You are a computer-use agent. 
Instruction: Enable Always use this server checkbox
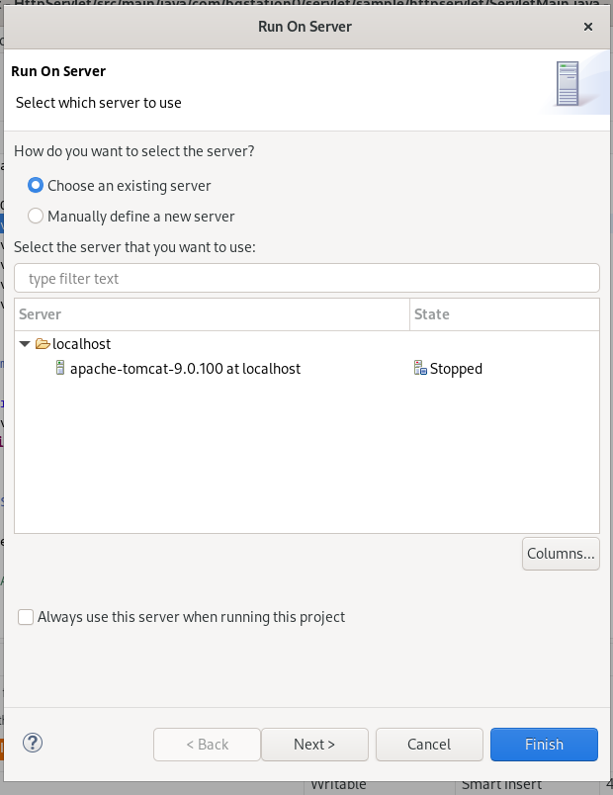point(26,617)
